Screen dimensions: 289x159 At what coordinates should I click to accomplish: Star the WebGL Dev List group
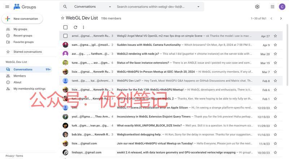62,18
